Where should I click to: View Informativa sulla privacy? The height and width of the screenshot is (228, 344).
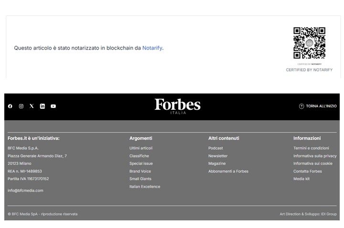click(315, 156)
